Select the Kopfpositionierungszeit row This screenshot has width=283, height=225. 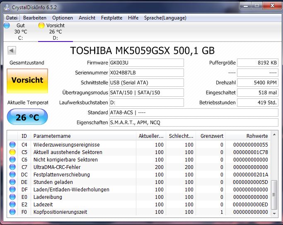point(139,212)
